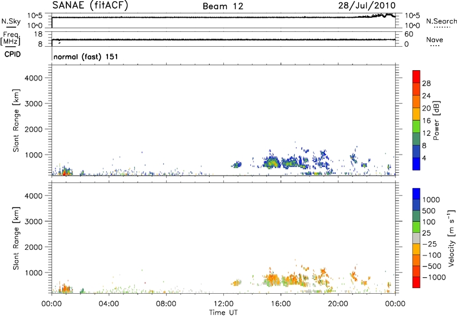Click the 4 label on Power colorbar

(x=424, y=158)
